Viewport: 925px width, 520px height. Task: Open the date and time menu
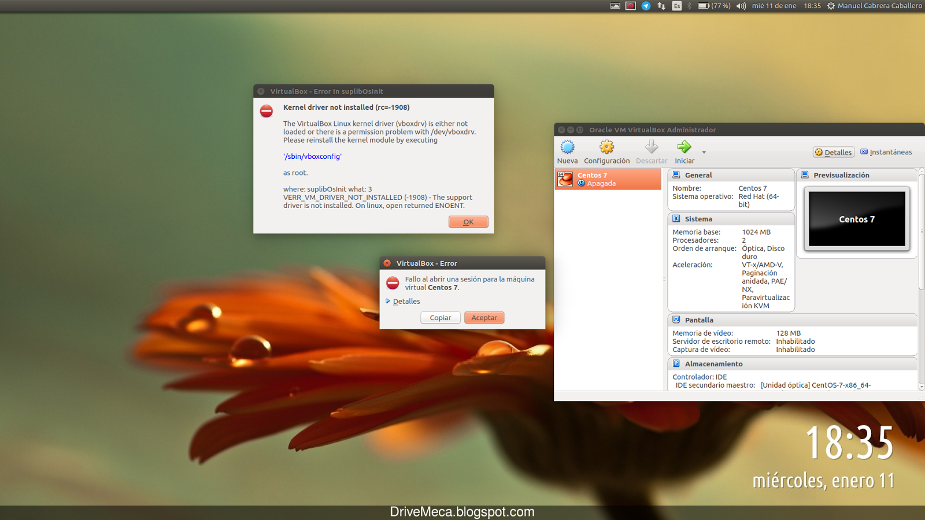click(786, 6)
